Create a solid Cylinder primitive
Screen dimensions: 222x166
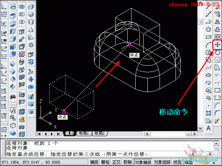point(31,22)
